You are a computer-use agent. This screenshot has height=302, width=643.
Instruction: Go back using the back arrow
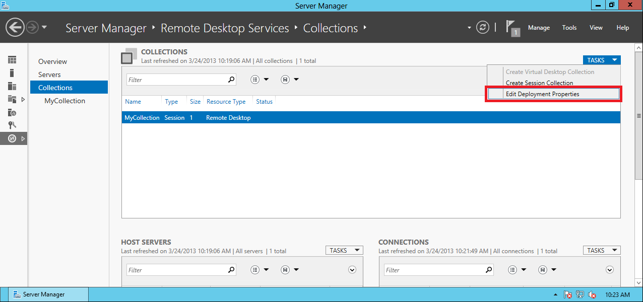(15, 27)
